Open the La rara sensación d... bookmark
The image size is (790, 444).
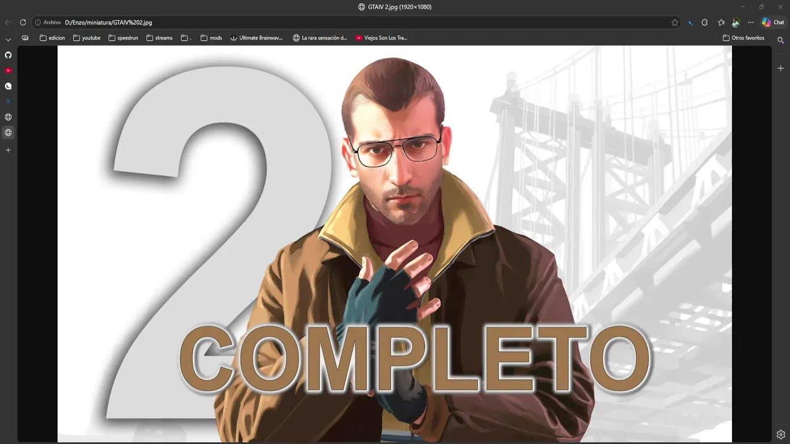tap(320, 38)
